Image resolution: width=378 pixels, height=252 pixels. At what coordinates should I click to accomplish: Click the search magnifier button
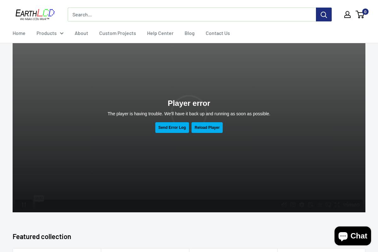pyautogui.click(x=324, y=14)
